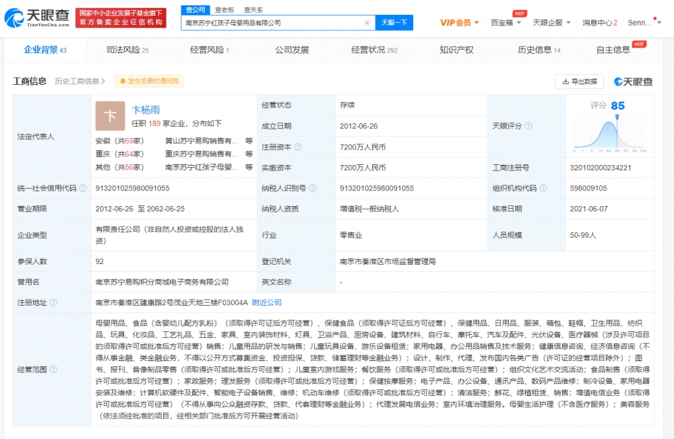Expand the 百宝箱 dropdown
Viewport: 674px width, 439px height.
tap(506, 23)
